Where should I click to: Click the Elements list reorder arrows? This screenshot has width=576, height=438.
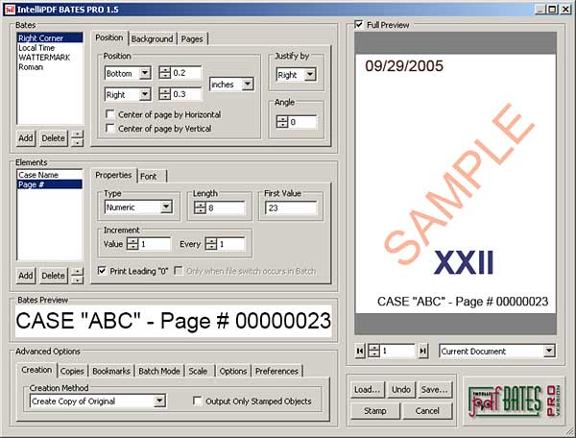coord(77,276)
